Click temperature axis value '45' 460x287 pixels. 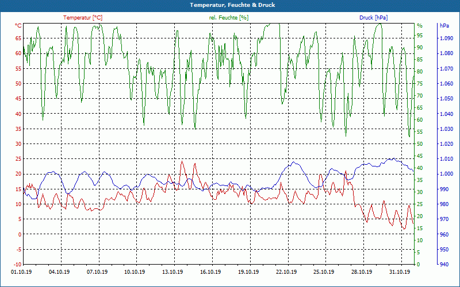pyautogui.click(x=18, y=98)
